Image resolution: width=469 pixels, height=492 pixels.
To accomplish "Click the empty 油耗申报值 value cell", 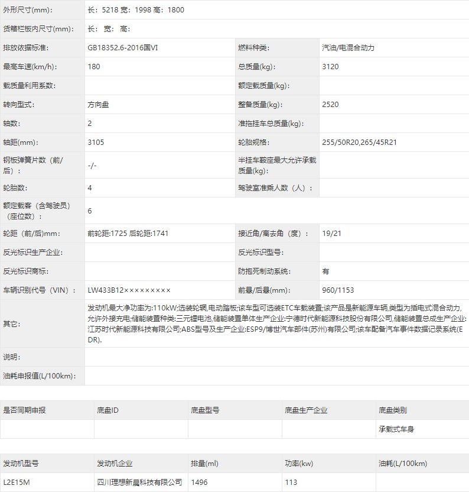I will (276, 376).
